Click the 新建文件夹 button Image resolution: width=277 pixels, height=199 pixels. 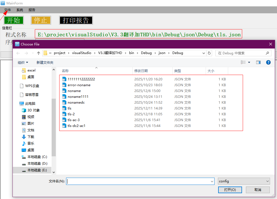[x=45, y=63]
